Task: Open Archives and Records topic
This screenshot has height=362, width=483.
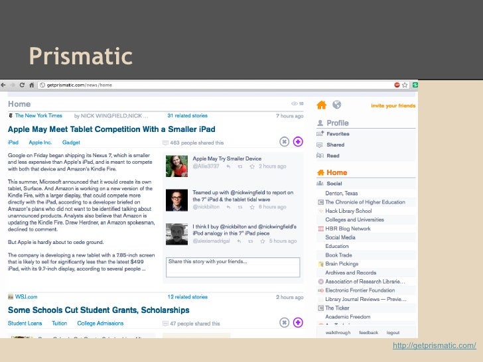Action: [x=350, y=272]
